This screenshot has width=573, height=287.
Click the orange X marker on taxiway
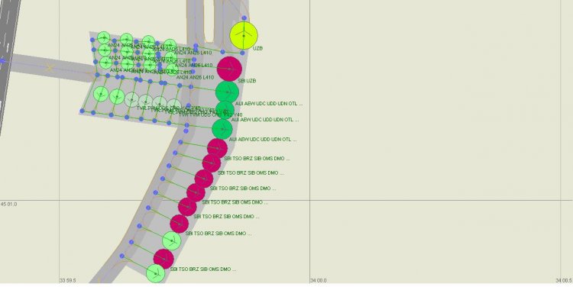(50, 68)
